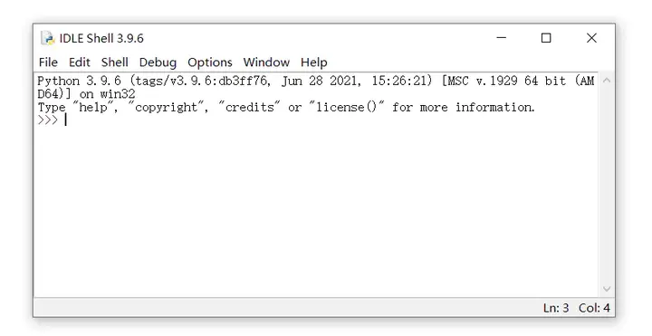652x336 pixels.
Task: Click the Col: 4 status indicator
Action: click(x=594, y=308)
